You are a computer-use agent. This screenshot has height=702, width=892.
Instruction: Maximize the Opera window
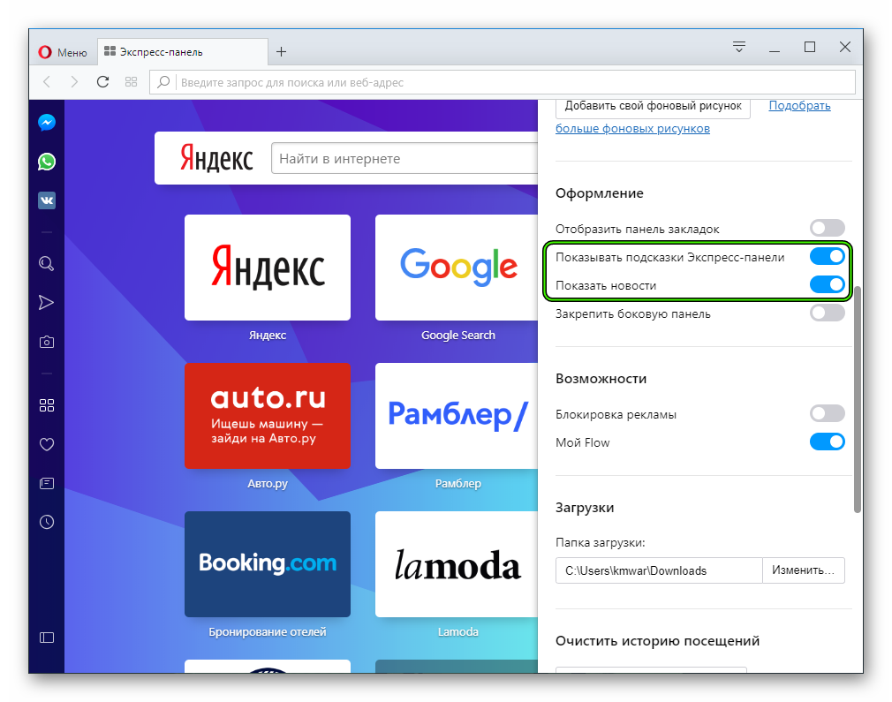tap(810, 47)
